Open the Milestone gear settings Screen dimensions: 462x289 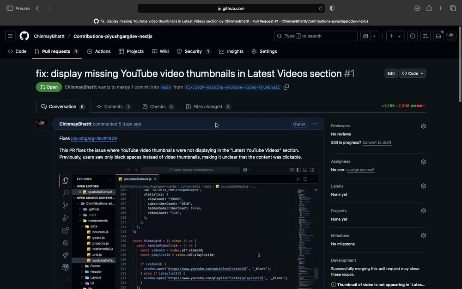(423, 236)
